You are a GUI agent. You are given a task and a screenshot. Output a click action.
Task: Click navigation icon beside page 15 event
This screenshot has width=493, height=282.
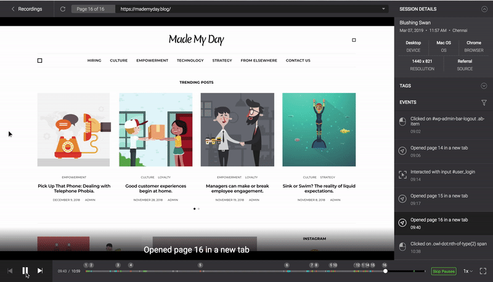[402, 199]
